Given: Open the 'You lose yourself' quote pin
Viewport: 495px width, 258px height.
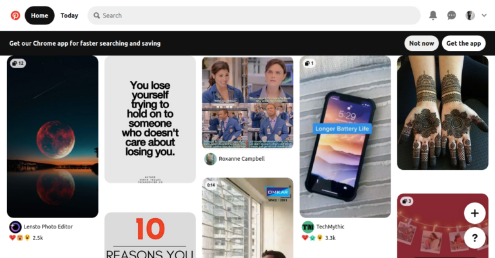Looking at the screenshot, I should pyautogui.click(x=150, y=120).
